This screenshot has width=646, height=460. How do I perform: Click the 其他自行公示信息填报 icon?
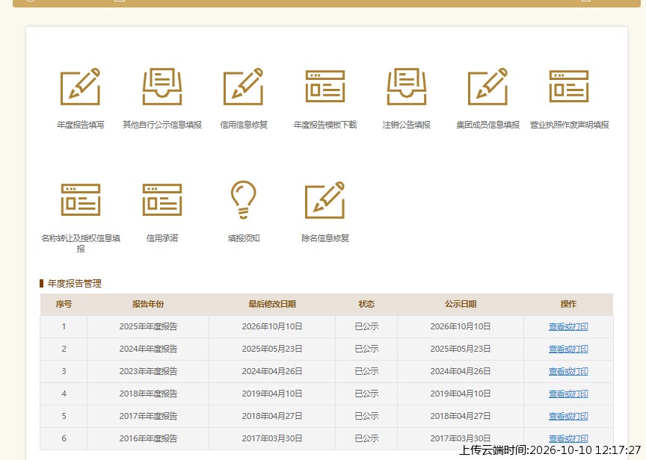(162, 87)
